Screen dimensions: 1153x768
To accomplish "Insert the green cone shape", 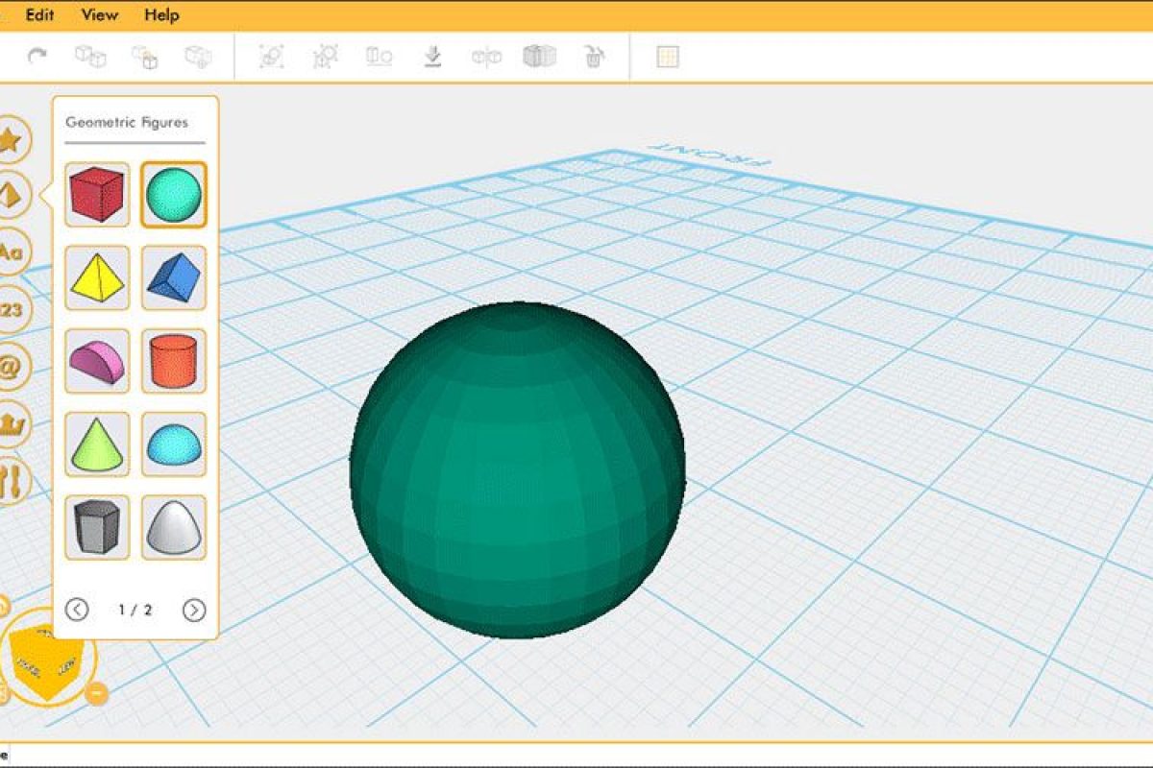I will coord(97,444).
